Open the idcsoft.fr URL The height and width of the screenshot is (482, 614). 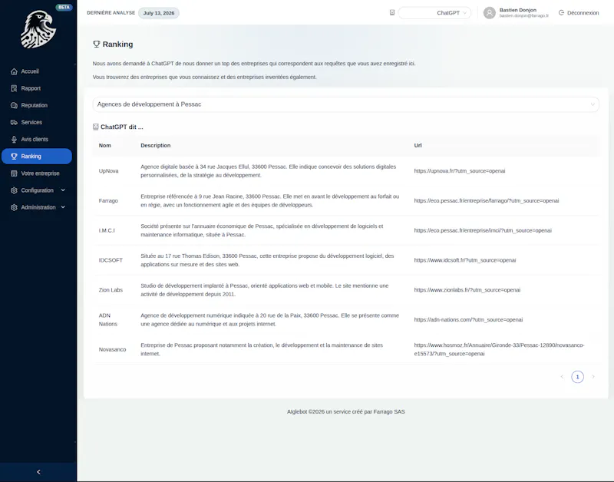pos(465,260)
